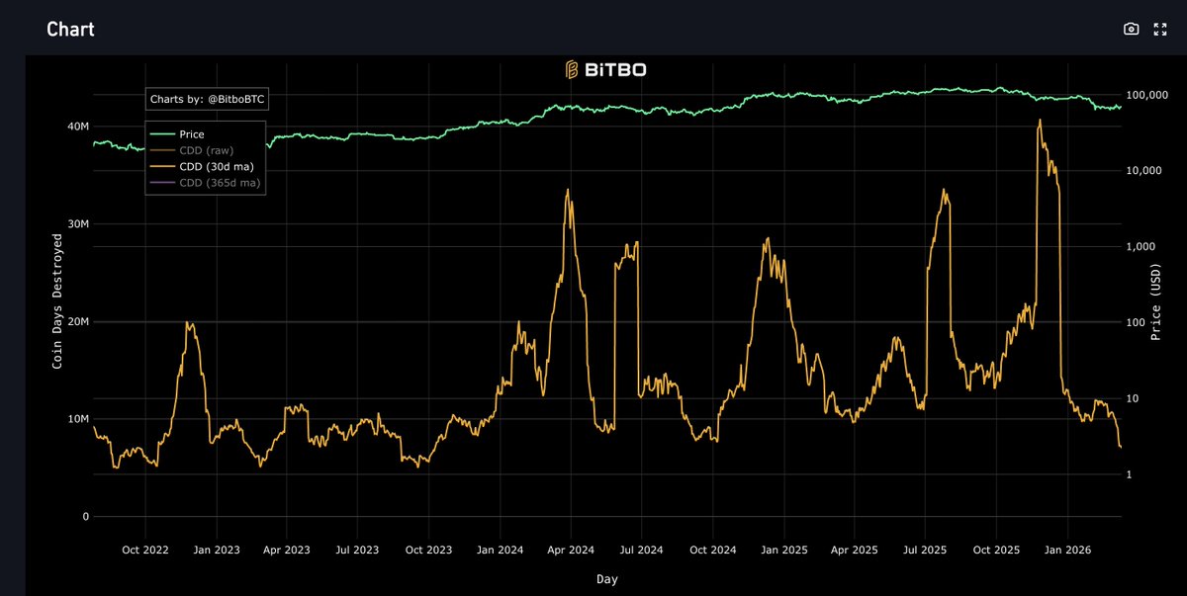This screenshot has width=1187, height=596.
Task: Select the Jan 2024 axis label
Action: [500, 550]
